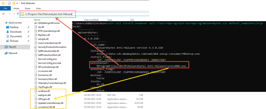Open the Quick Access Toolbar customize dropdown
This screenshot has width=266, height=109.
(x=17, y=3)
